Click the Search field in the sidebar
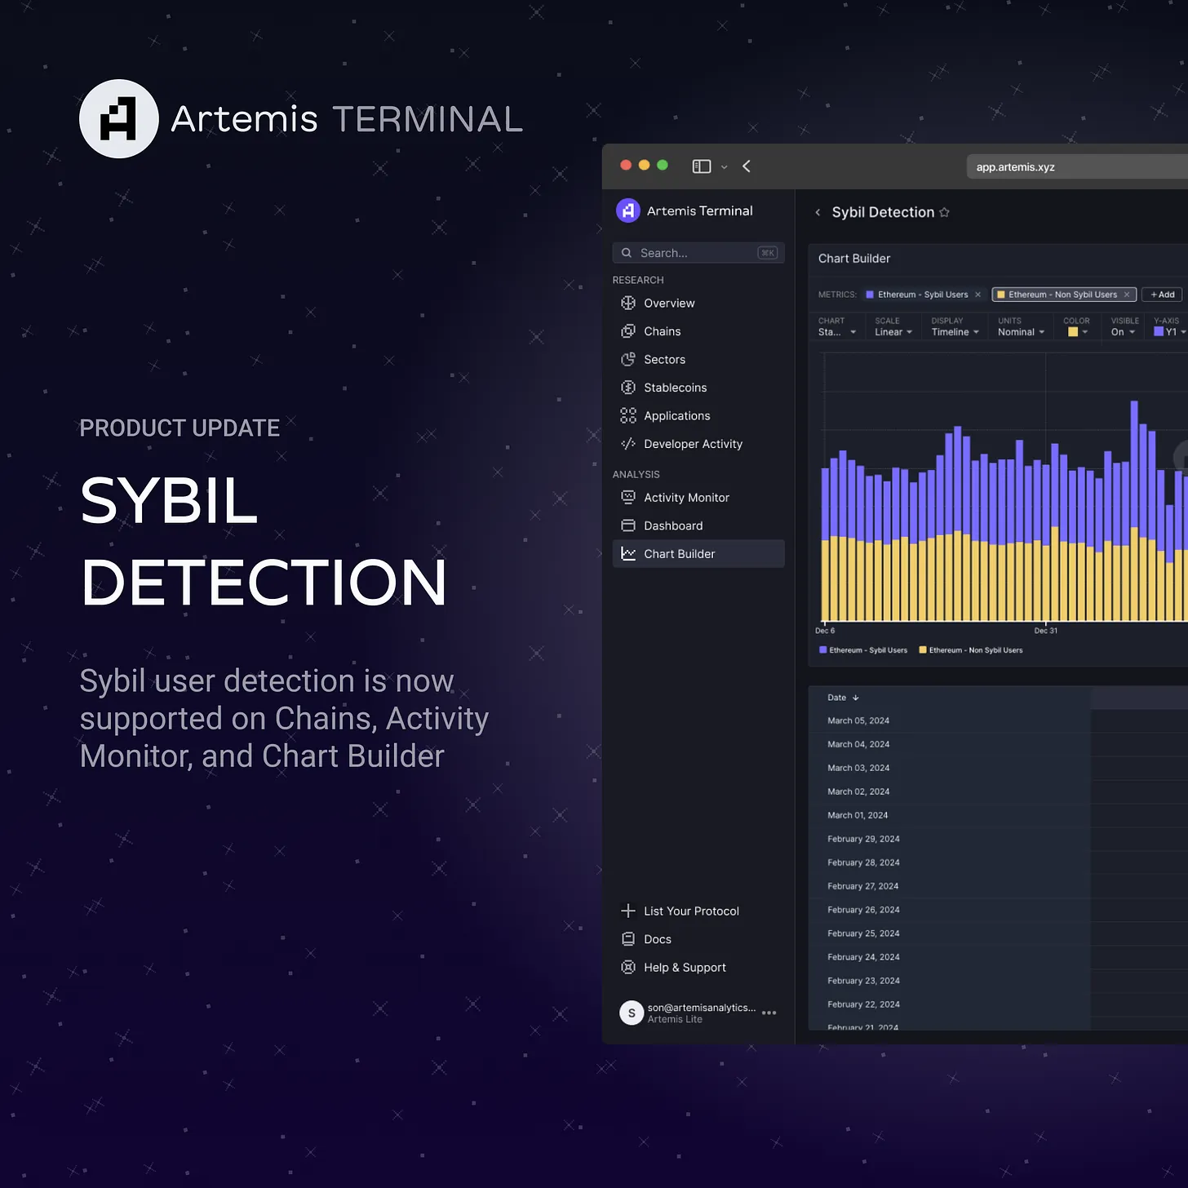The width and height of the screenshot is (1188, 1188). (698, 253)
